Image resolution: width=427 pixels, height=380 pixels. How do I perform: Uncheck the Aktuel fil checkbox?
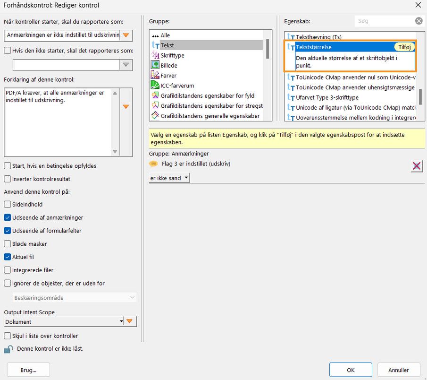coord(8,257)
